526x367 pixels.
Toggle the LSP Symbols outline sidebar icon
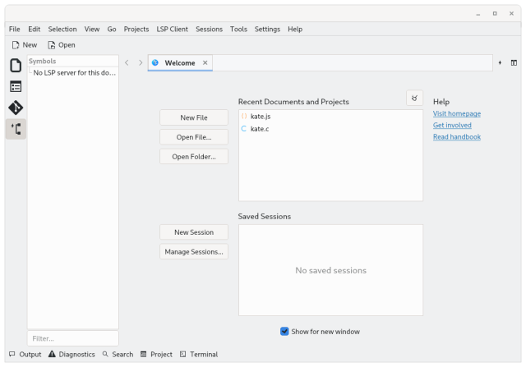click(16, 129)
